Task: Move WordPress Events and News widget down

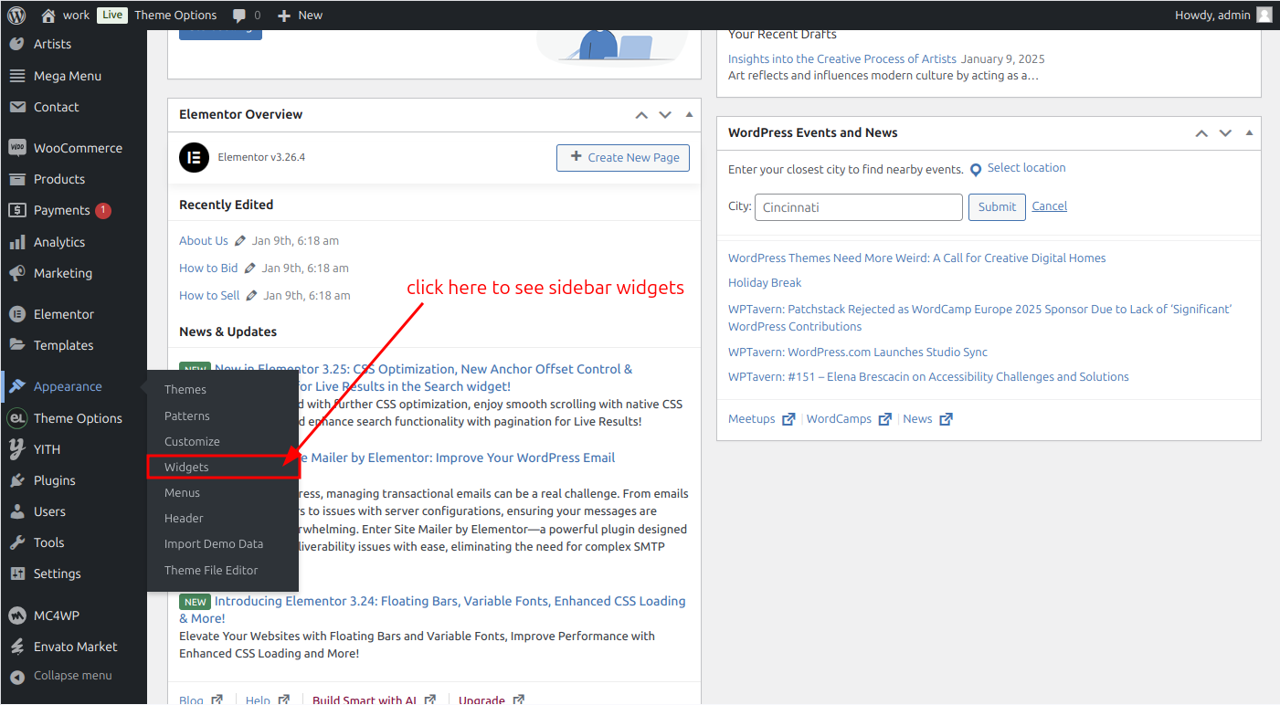Action: tap(1225, 133)
